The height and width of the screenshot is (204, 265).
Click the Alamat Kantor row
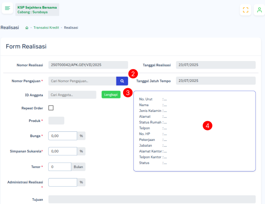[x=153, y=151]
